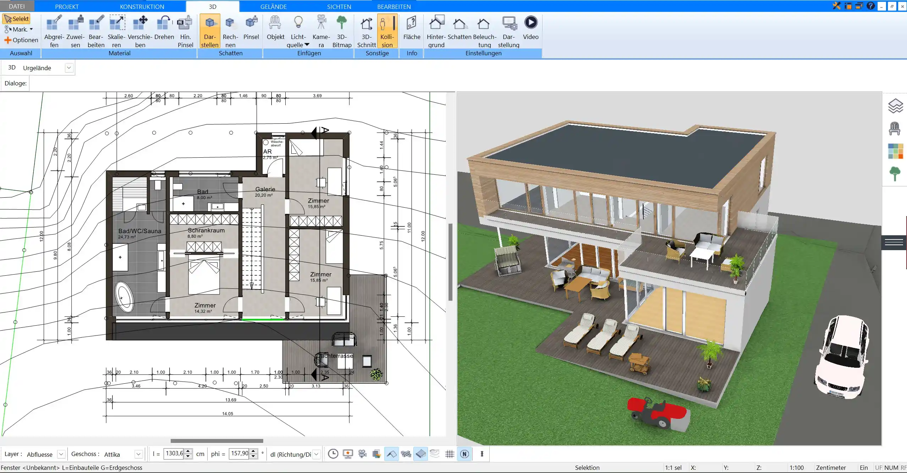This screenshot has height=473, width=907.
Task: Toggle the roof display icon
Action: (391, 454)
